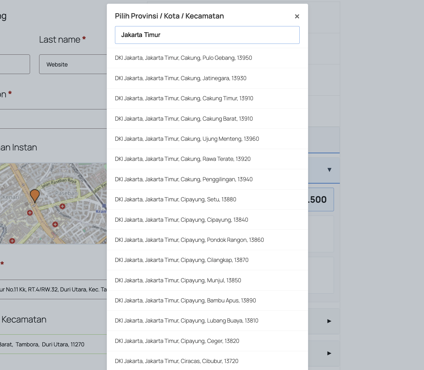Select Bambu Apus, 13890 option
The width and height of the screenshot is (424, 370).
click(x=185, y=301)
